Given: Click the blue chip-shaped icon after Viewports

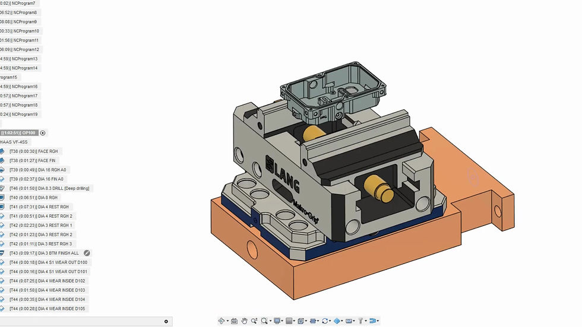Looking at the screenshot, I should pos(313,320).
